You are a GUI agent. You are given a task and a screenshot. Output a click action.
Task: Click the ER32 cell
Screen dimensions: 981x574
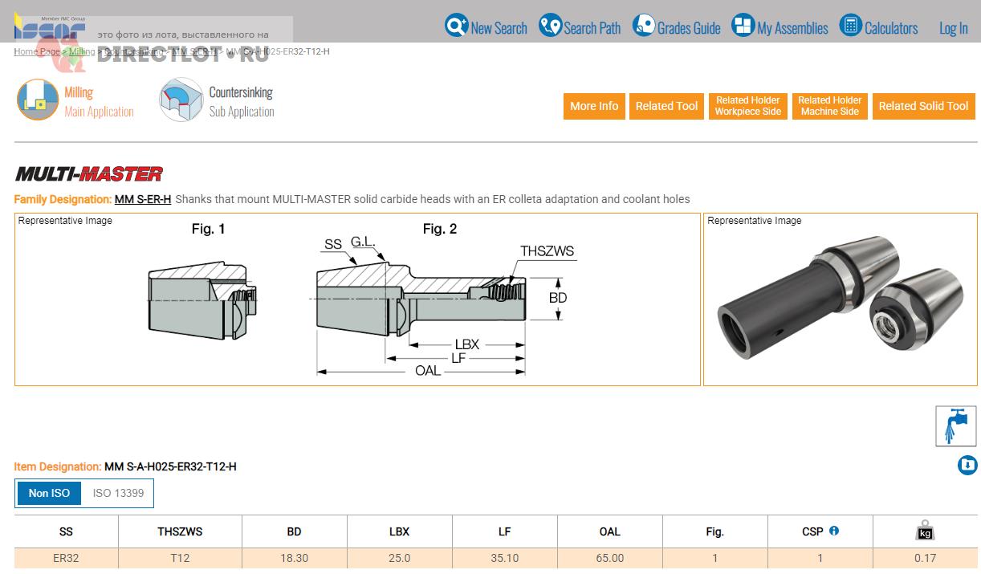pos(66,558)
